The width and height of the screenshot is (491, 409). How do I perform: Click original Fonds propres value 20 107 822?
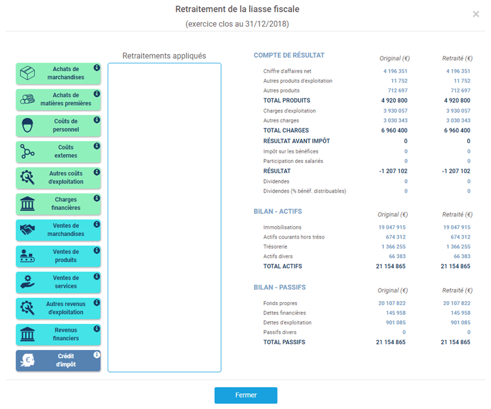[392, 303]
